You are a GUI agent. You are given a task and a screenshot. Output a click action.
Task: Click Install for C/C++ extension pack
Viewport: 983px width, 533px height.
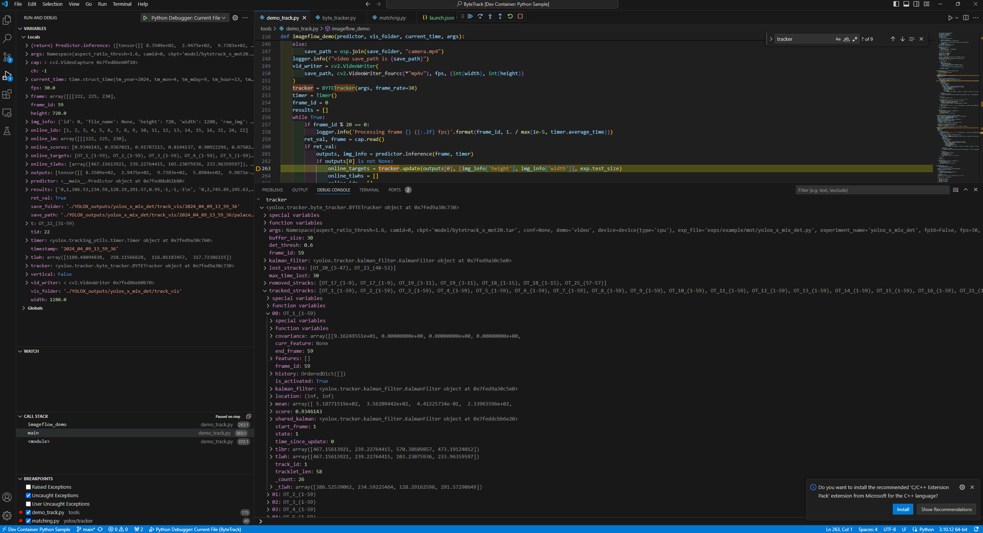[x=902, y=509]
